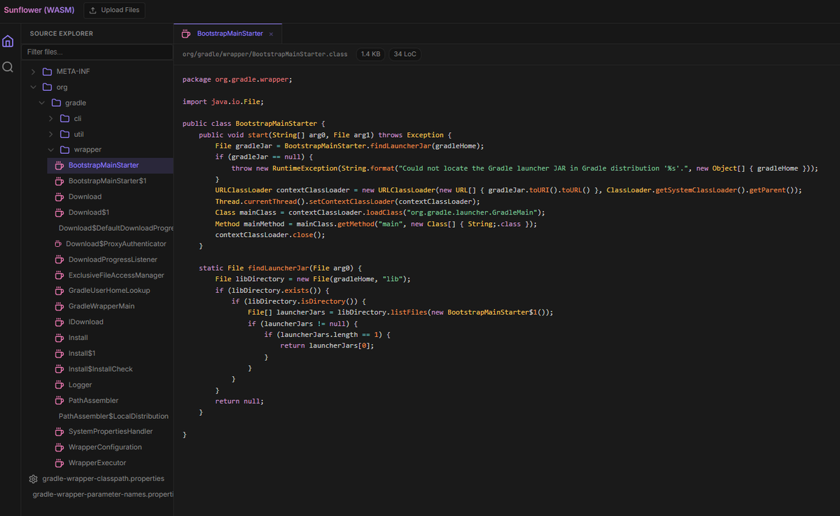
Task: Click the PathAssembler class file icon
Action: click(x=59, y=401)
